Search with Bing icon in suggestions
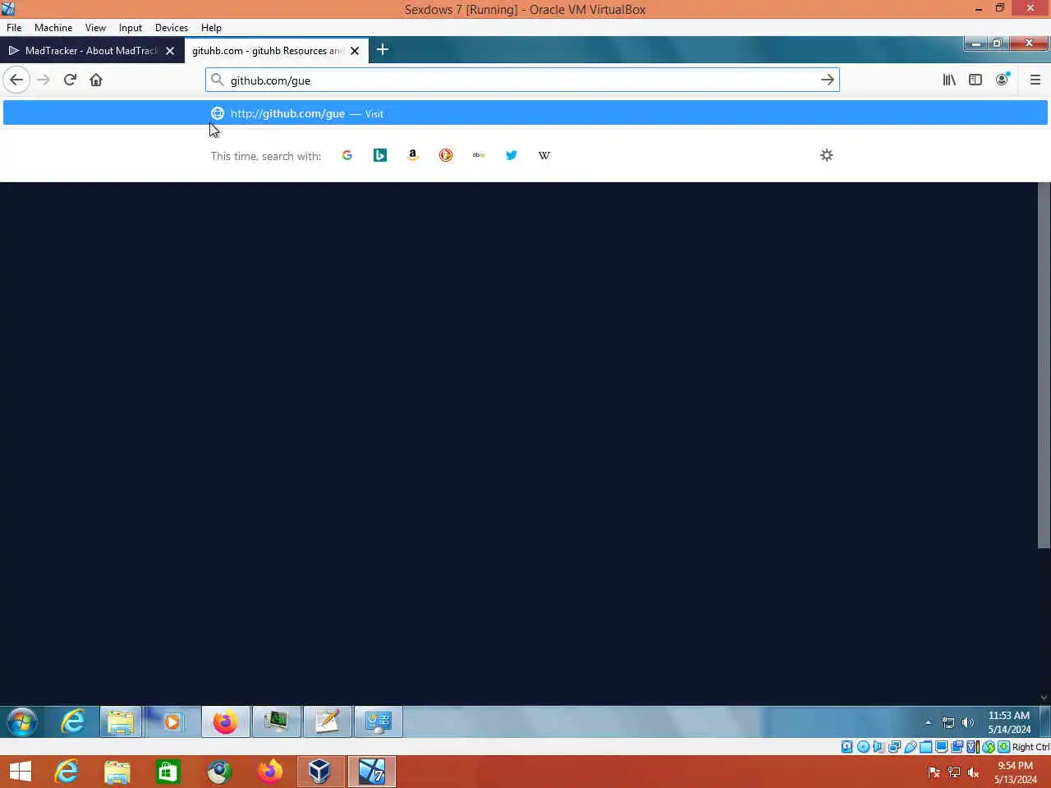Image resolution: width=1051 pixels, height=788 pixels. (x=380, y=155)
